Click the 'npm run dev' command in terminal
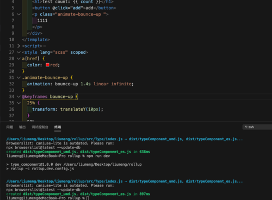 98,156
